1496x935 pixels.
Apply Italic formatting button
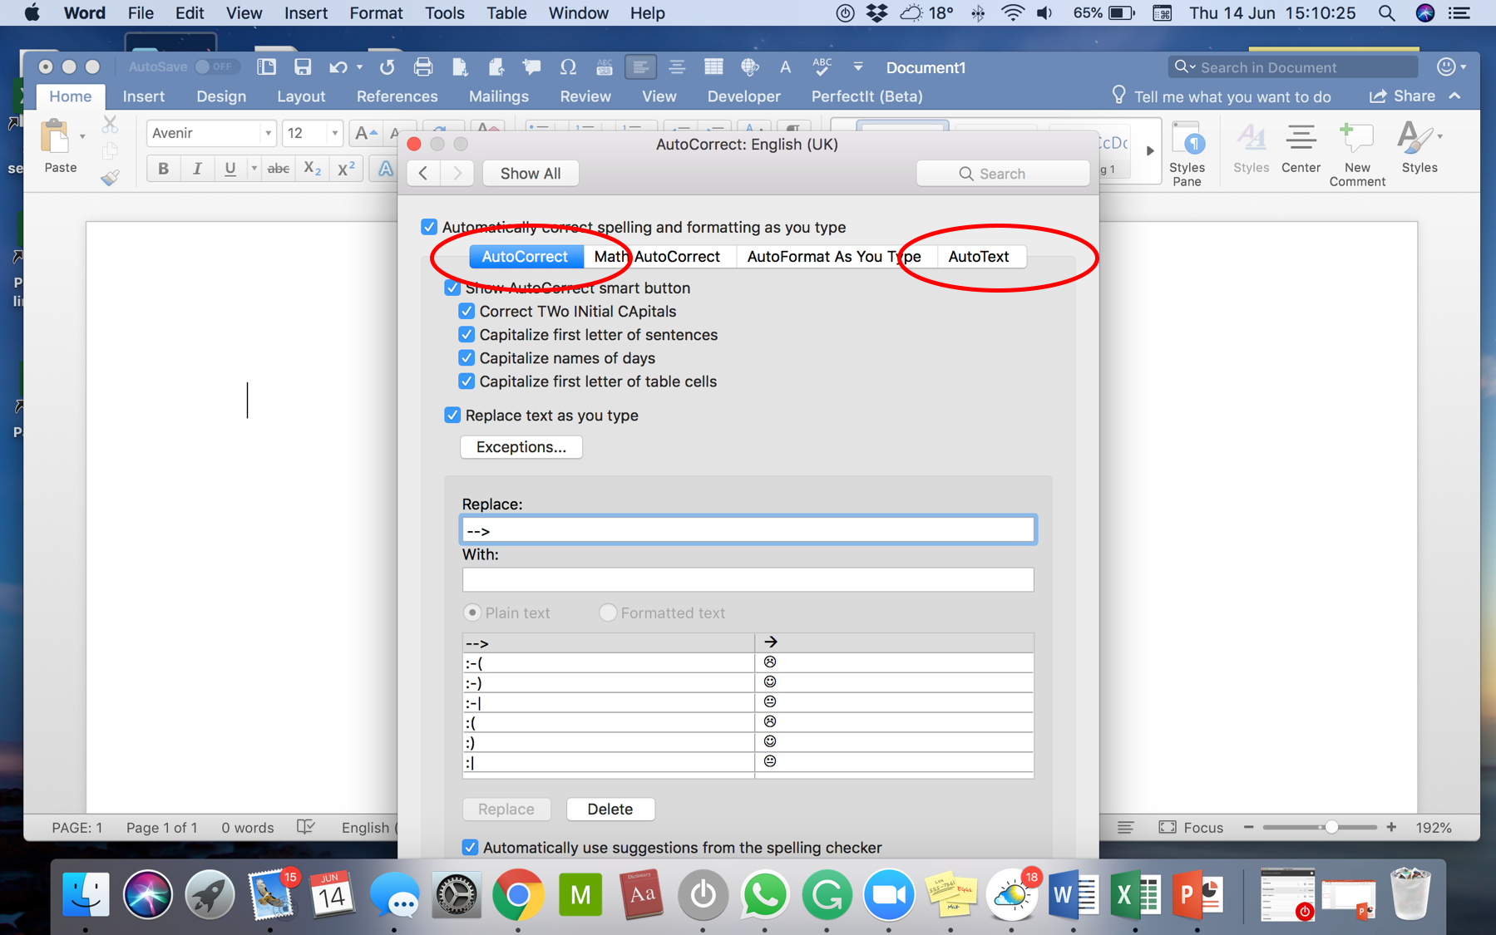[197, 169]
